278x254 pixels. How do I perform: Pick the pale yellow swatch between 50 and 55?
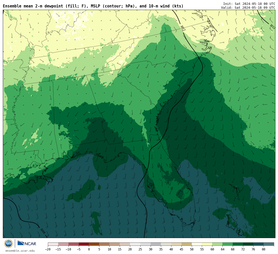(197, 244)
